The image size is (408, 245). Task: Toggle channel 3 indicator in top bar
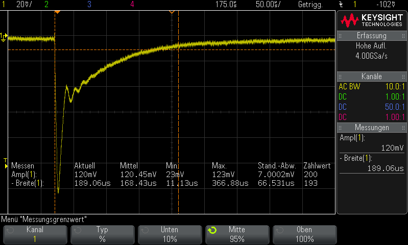click(x=89, y=4)
